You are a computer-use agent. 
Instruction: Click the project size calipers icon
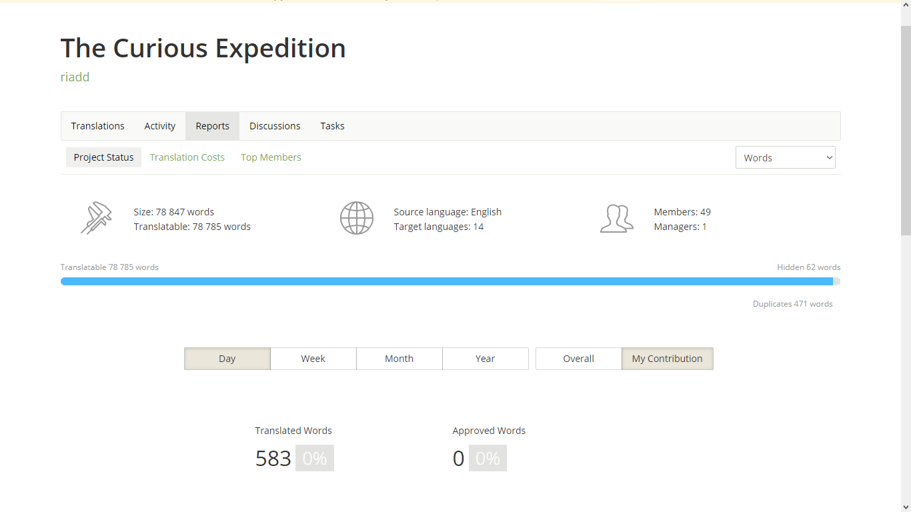[96, 218]
